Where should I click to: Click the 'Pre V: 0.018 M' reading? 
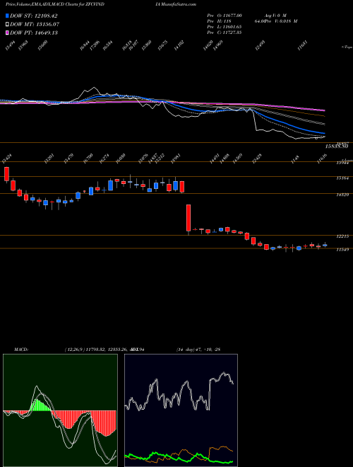coord(281,21)
